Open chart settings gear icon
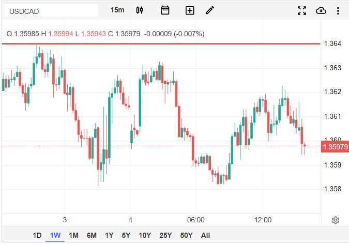Image resolution: width=349 pixels, height=244 pixels. (335, 220)
